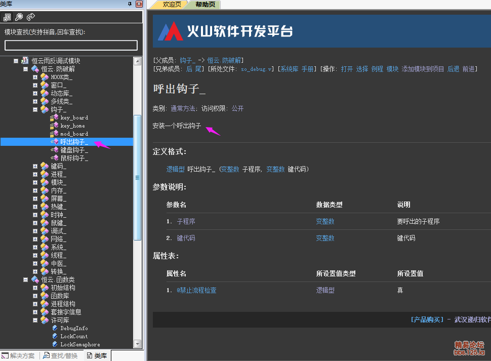Select LockCount in the tree

(x=74, y=336)
